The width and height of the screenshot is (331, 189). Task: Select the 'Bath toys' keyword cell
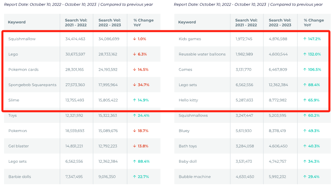click(x=187, y=146)
